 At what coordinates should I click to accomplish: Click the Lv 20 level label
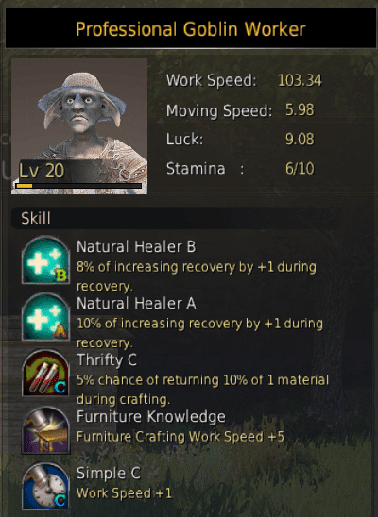(x=42, y=171)
